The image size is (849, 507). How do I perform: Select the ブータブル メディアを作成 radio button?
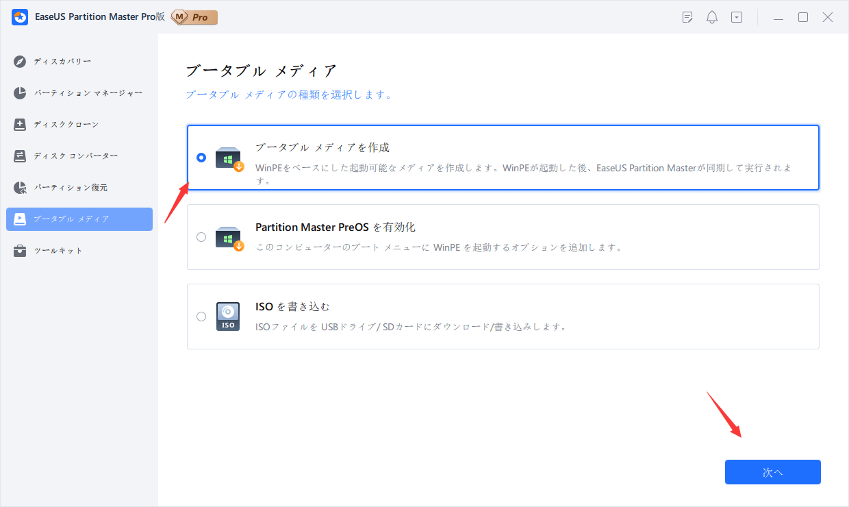201,158
